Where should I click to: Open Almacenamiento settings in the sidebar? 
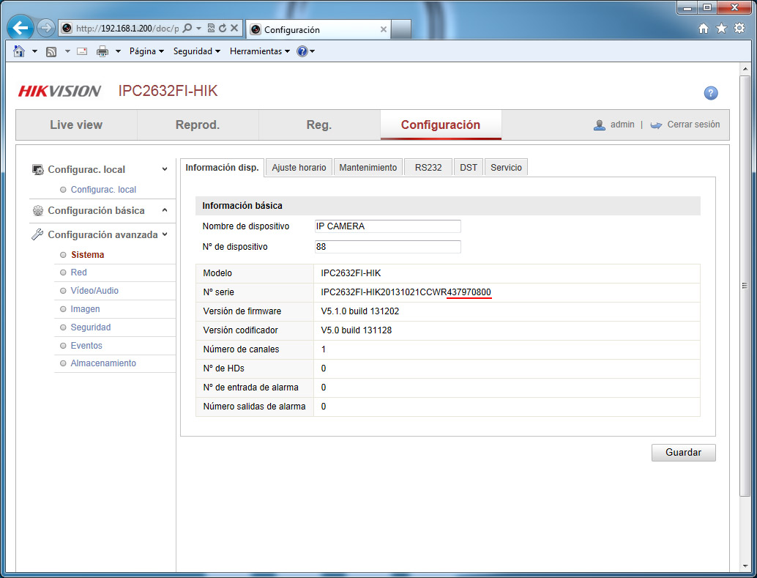(x=103, y=363)
